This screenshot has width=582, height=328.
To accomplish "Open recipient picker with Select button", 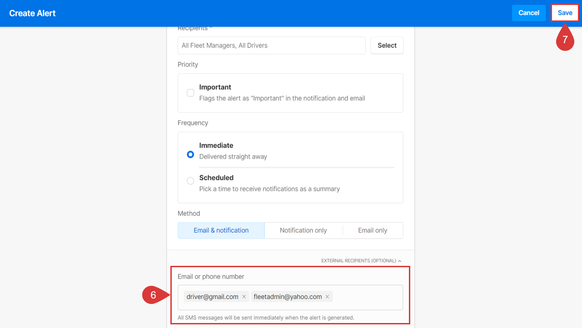I will coord(387,45).
